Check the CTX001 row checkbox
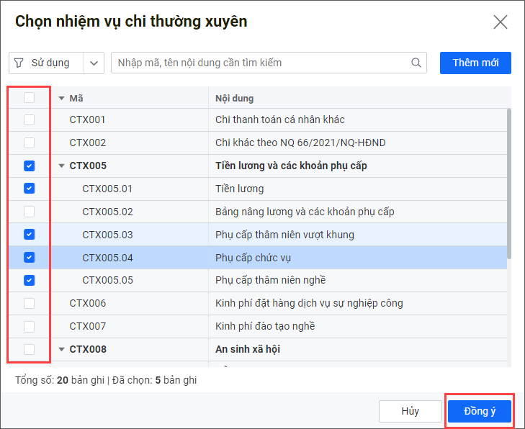This screenshot has width=525, height=429. 29,119
